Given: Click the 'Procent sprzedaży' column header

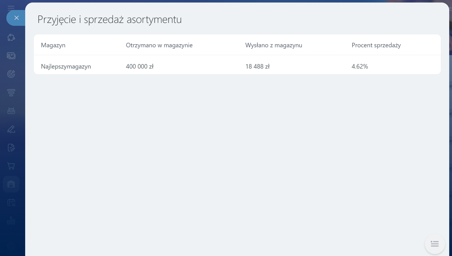Looking at the screenshot, I should tap(376, 45).
